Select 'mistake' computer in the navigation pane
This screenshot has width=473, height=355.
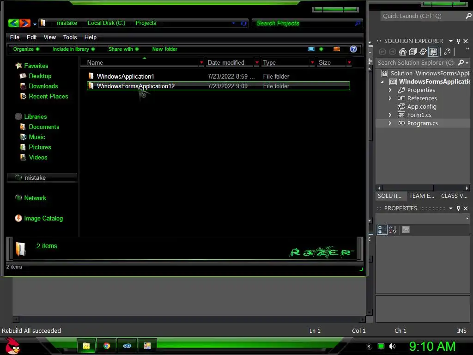[42, 178]
